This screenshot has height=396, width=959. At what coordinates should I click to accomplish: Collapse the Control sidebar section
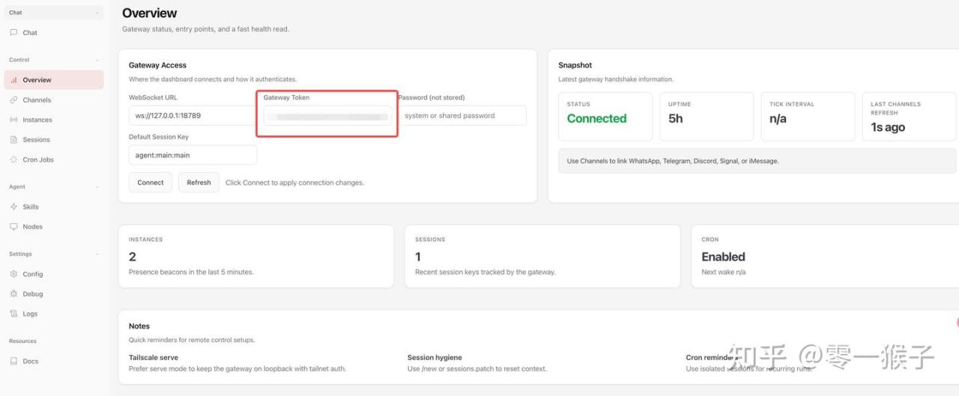97,60
